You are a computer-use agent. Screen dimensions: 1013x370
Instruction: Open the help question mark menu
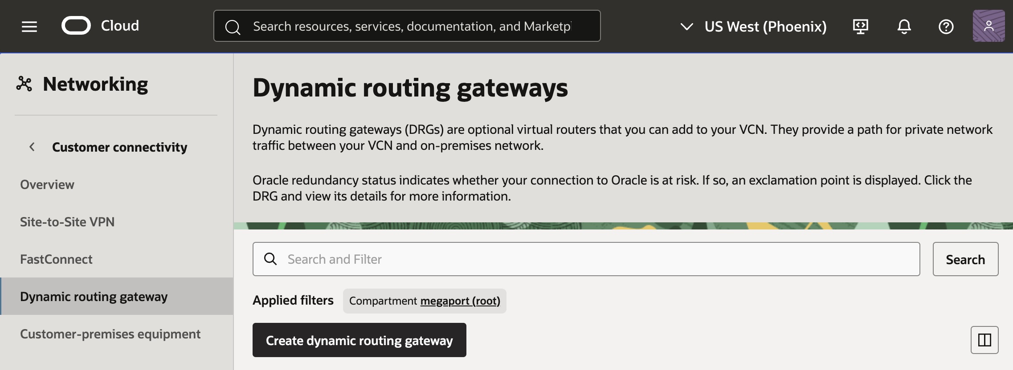[946, 27]
